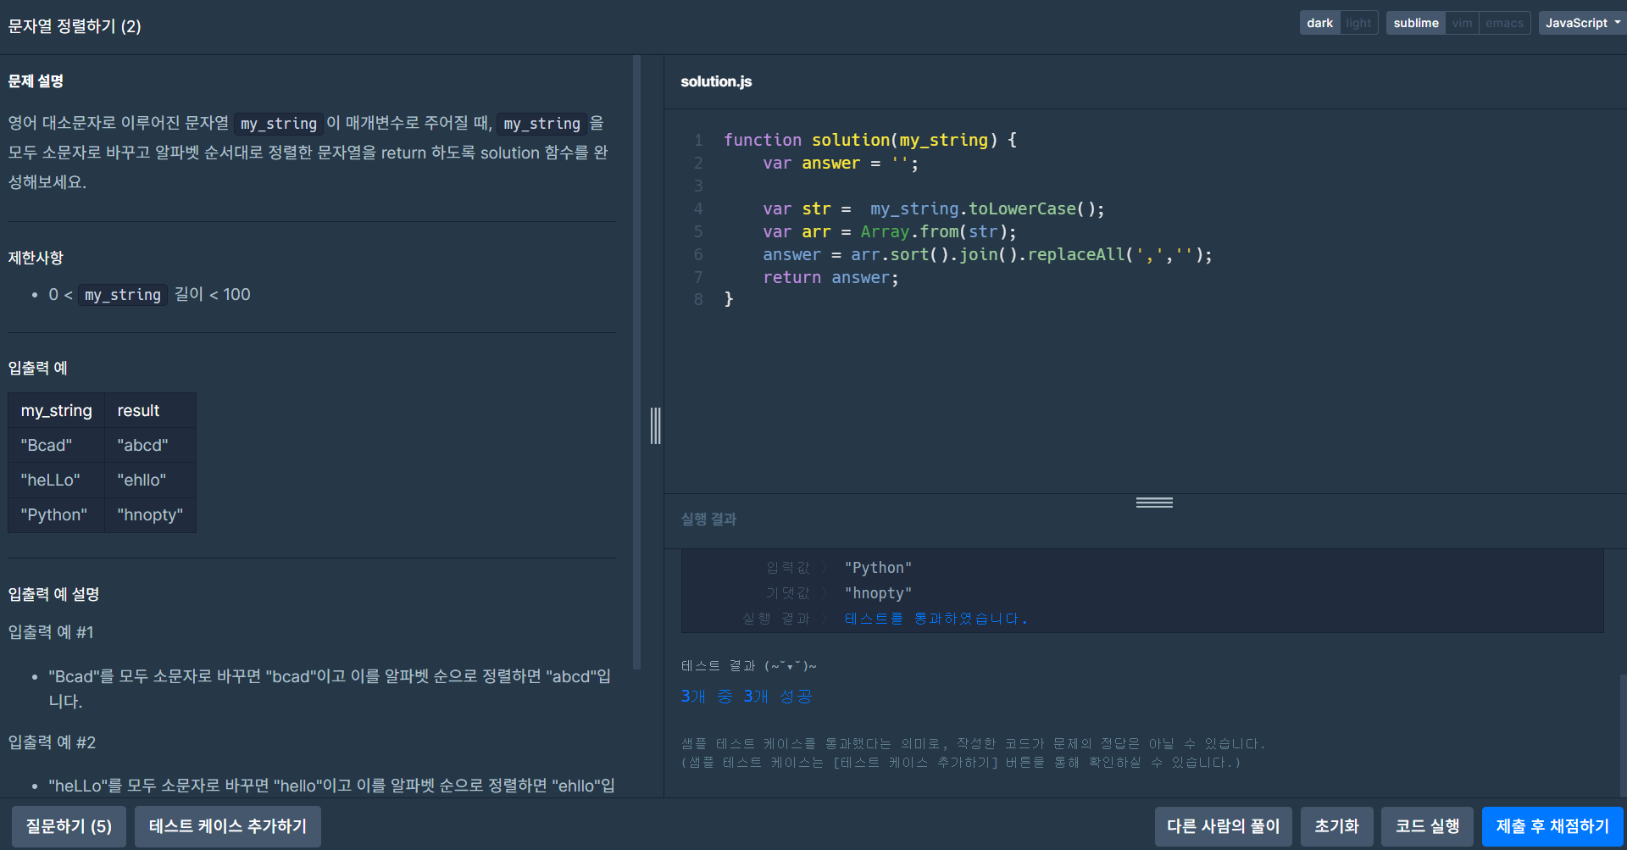Select the solution.js file tab
Screen dimensions: 1627x850
click(x=716, y=81)
